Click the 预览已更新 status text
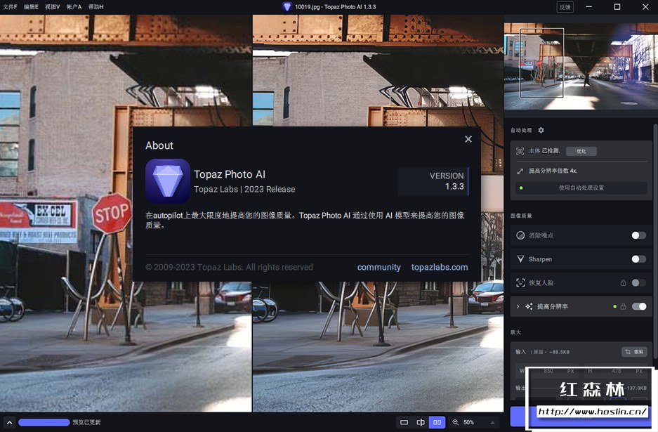This screenshot has width=658, height=432. tap(86, 422)
